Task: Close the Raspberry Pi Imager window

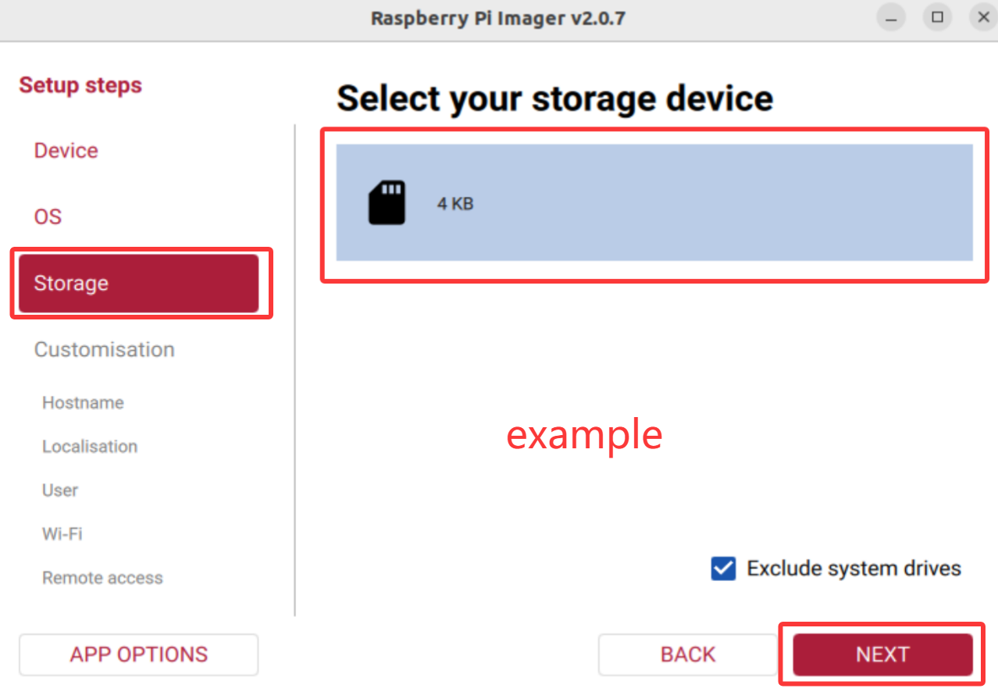Action: 982,17
